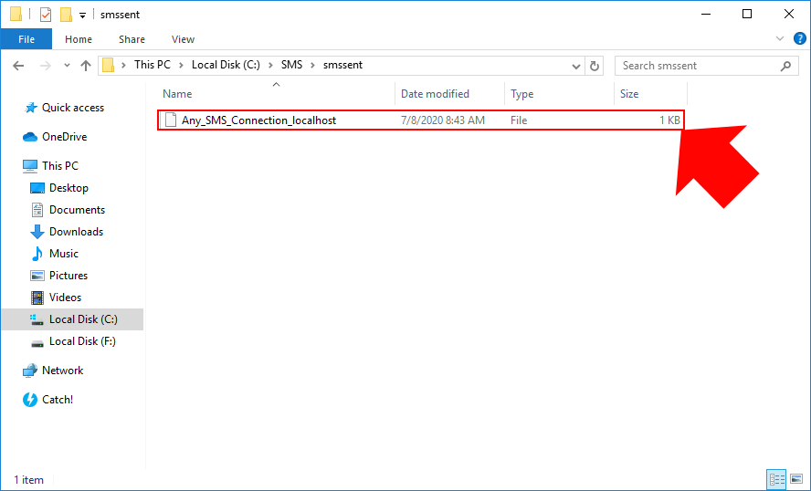
Task: Click the 7/8/2020 8:43 AM date cell
Action: 443,120
